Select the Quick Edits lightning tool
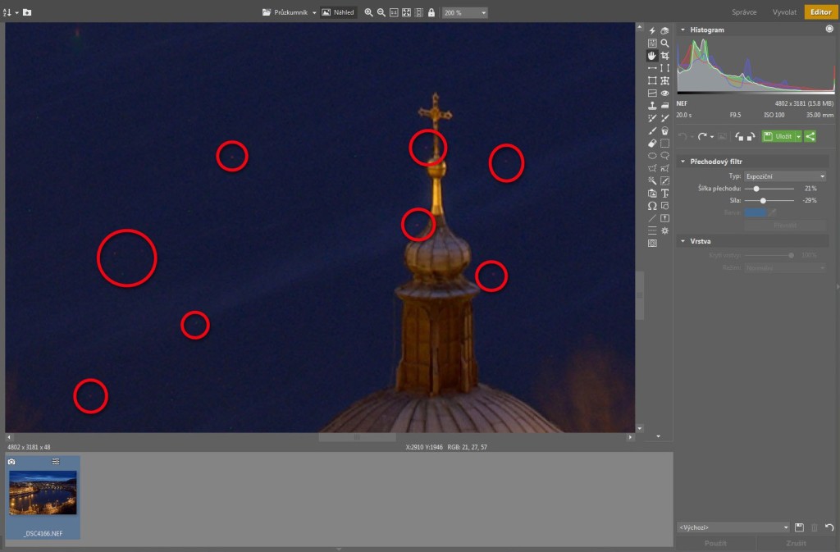 tap(652, 30)
